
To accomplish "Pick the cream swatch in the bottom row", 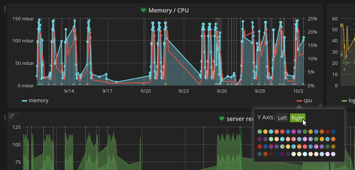I will 299,154.
